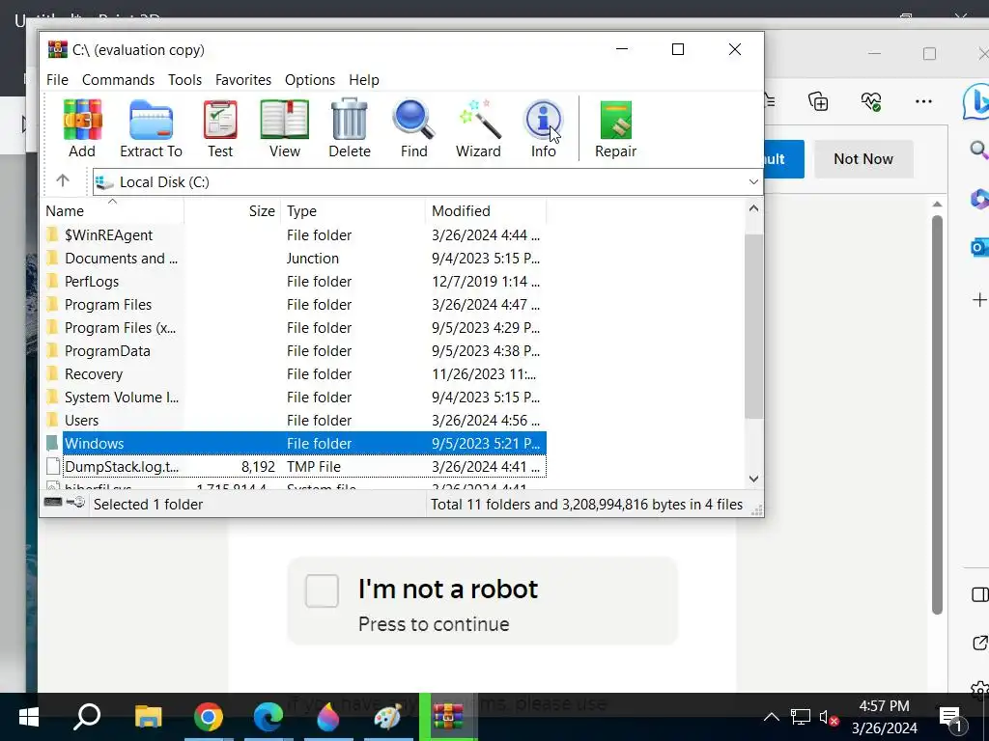Select the DumpStack.log.t... file
Screen dimensions: 989x741
tap(296, 467)
